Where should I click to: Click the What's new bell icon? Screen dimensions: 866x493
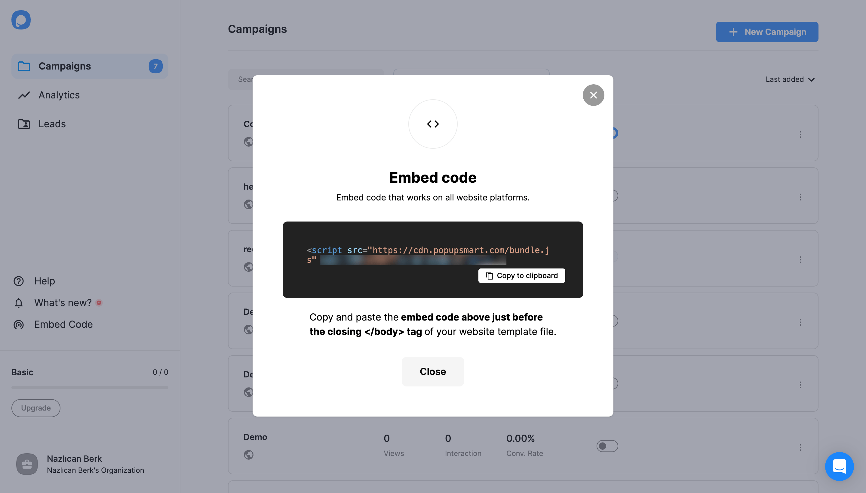(x=18, y=302)
